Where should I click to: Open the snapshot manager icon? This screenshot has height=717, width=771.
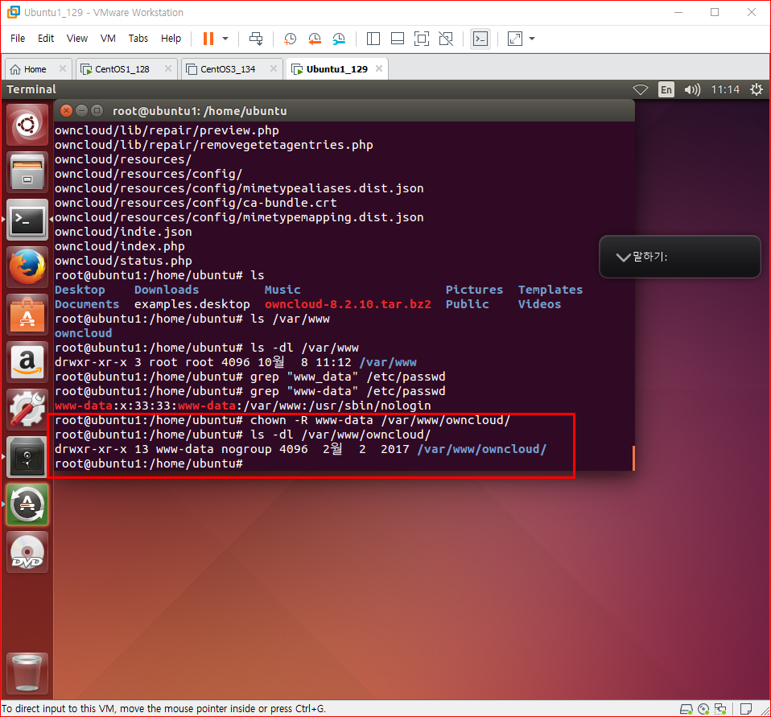(x=339, y=39)
